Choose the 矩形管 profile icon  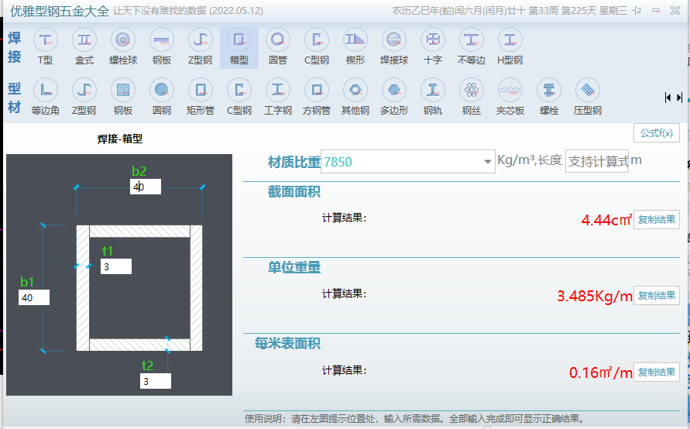point(201,97)
